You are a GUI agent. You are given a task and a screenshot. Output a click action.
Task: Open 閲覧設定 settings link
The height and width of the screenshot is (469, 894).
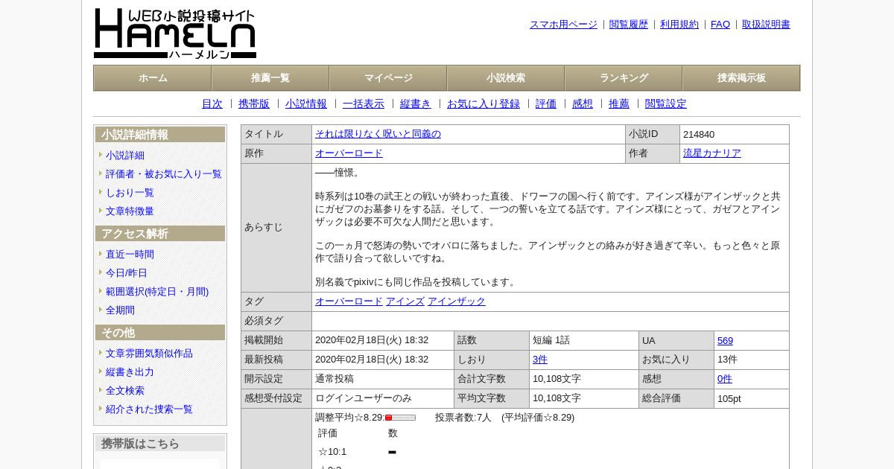pyautogui.click(x=666, y=104)
